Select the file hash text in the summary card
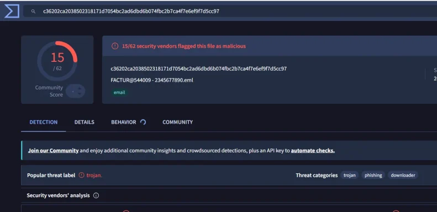The height and width of the screenshot is (212, 437). (x=198, y=68)
